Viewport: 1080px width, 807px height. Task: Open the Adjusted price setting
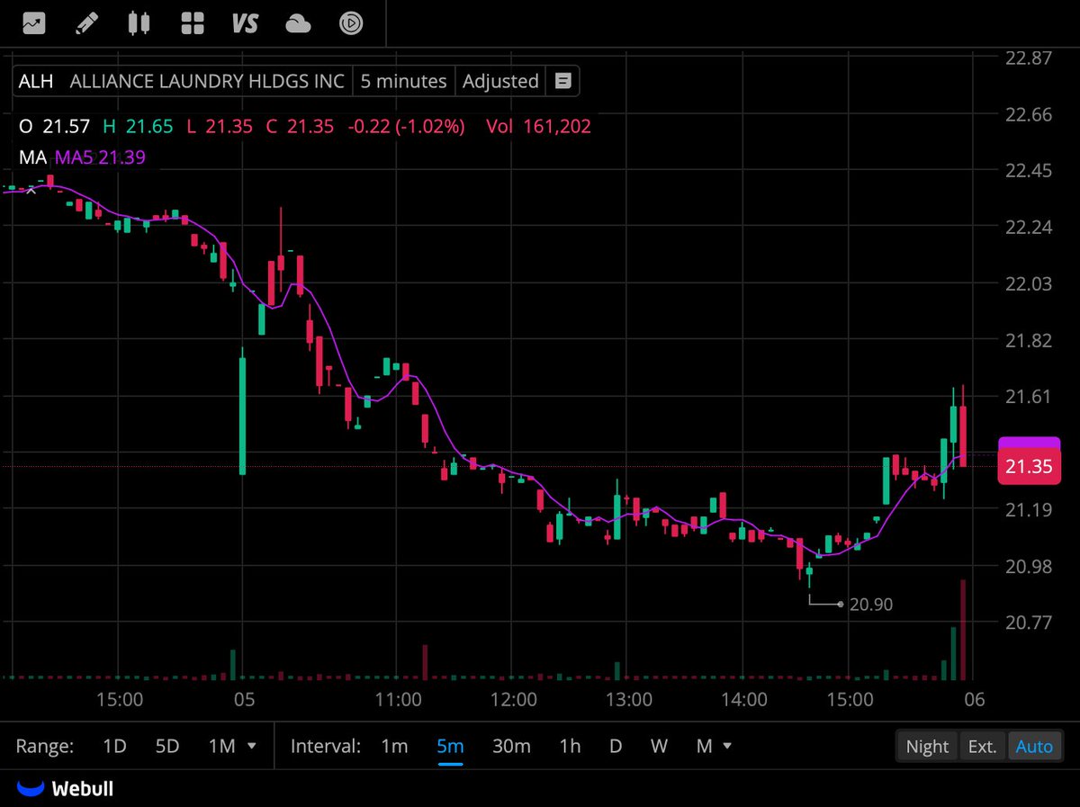[500, 81]
